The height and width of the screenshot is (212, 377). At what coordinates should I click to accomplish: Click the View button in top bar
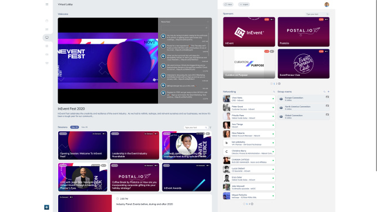tap(228, 4)
